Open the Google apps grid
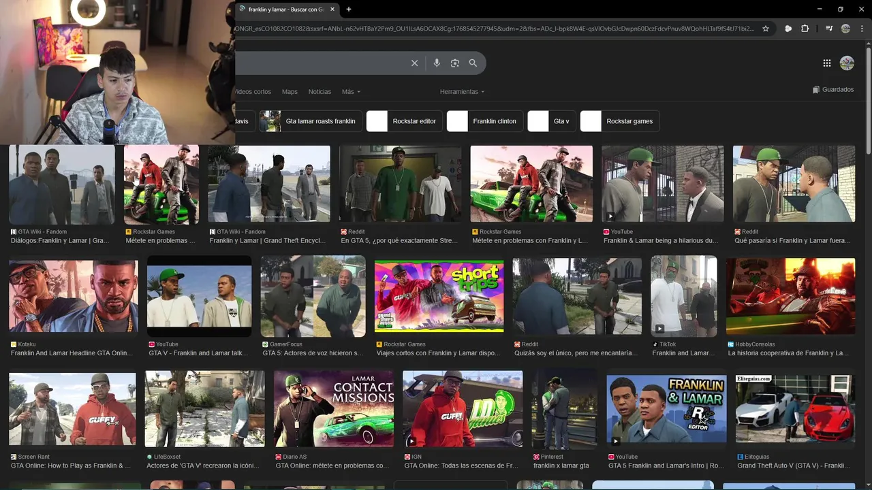Image resolution: width=872 pixels, height=490 pixels. [827, 63]
